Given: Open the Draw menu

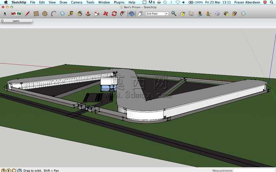Looking at the screenshot, I should 63,2.
